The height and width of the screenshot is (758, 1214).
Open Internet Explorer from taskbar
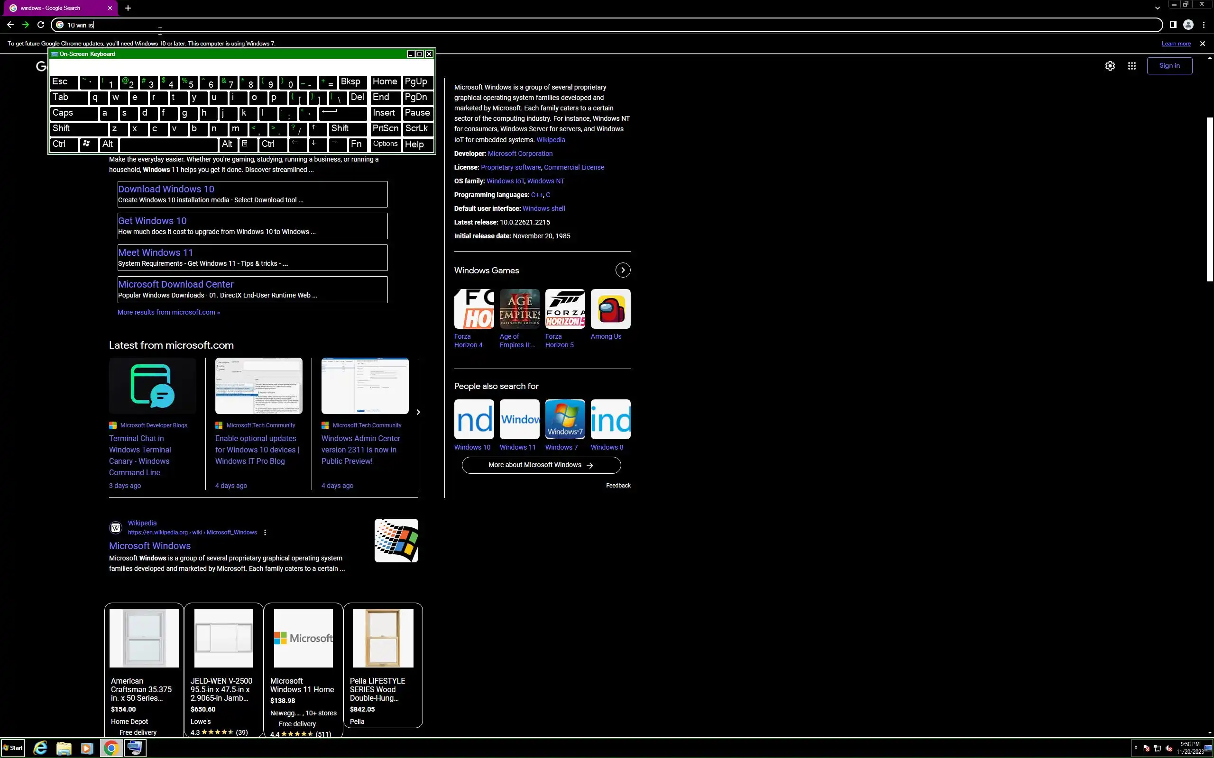coord(40,748)
